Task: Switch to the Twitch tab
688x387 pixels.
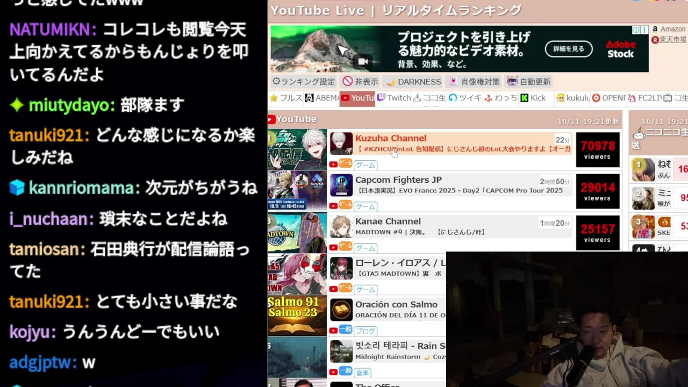Action: [393, 98]
